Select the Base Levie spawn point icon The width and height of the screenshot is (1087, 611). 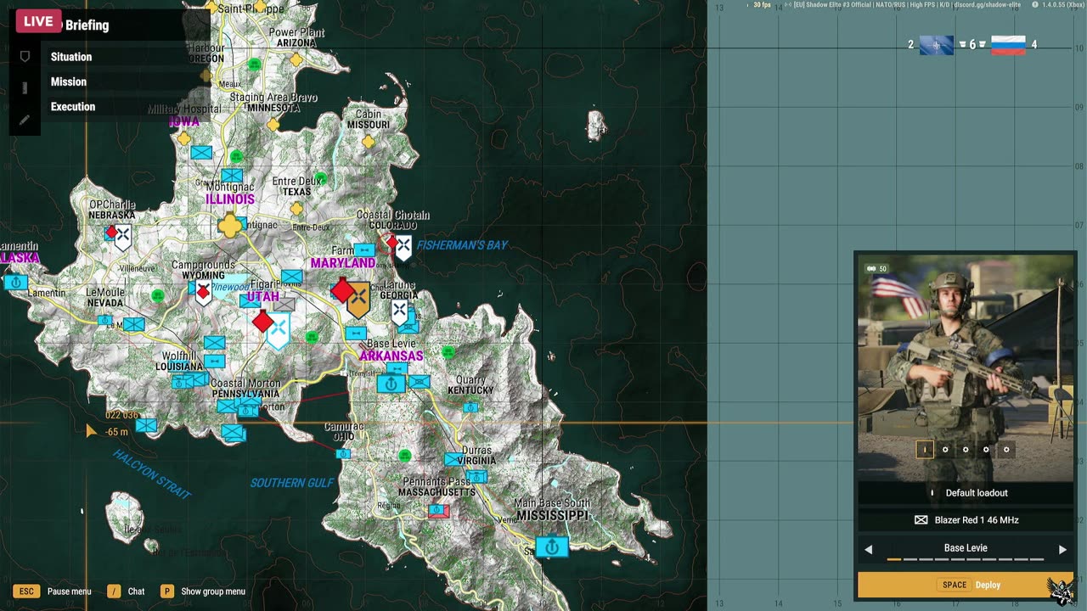391,384
